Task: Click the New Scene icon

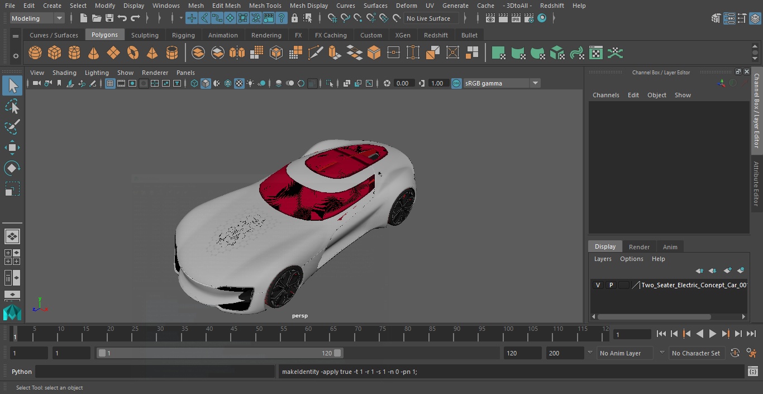Action: point(83,18)
